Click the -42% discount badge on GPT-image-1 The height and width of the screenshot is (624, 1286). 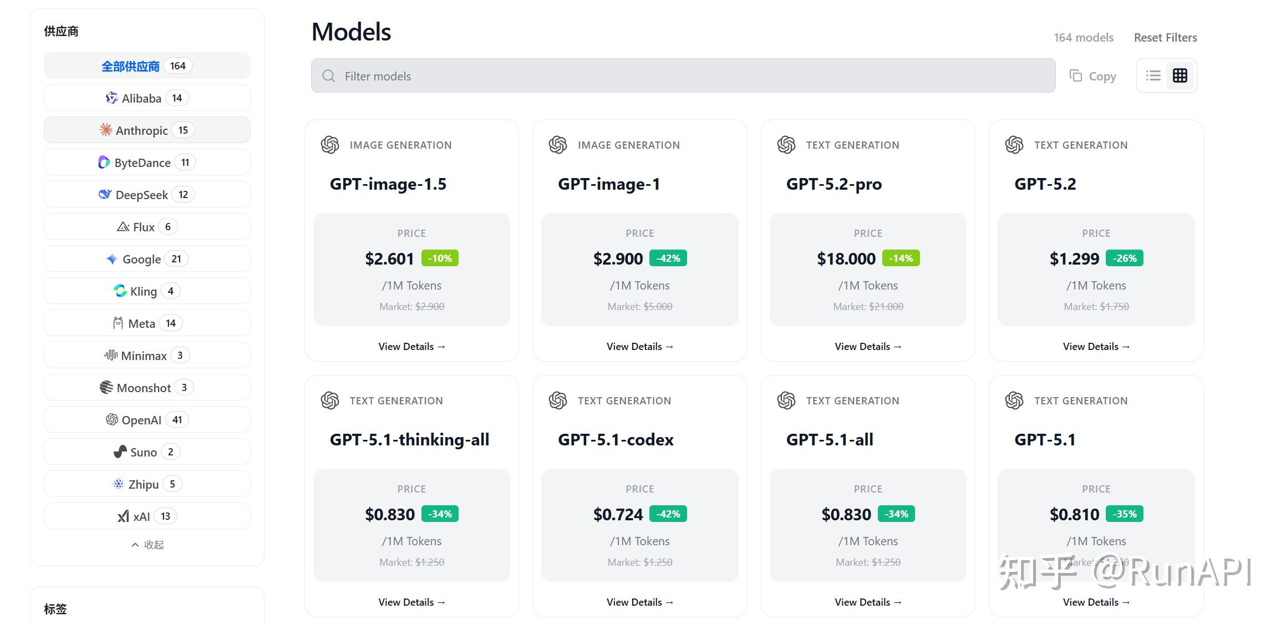[668, 258]
